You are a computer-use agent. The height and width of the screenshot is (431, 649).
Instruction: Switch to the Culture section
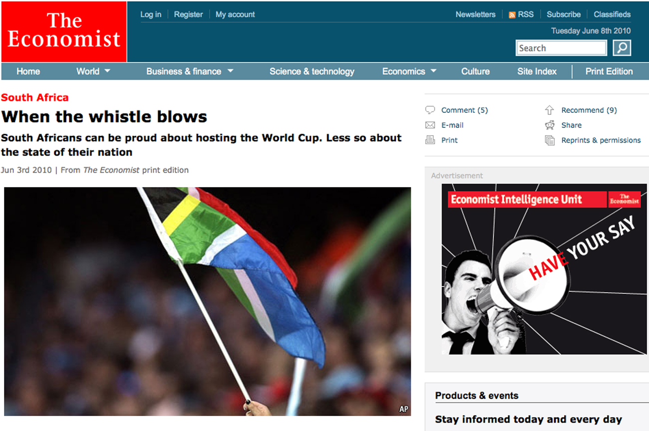[475, 71]
